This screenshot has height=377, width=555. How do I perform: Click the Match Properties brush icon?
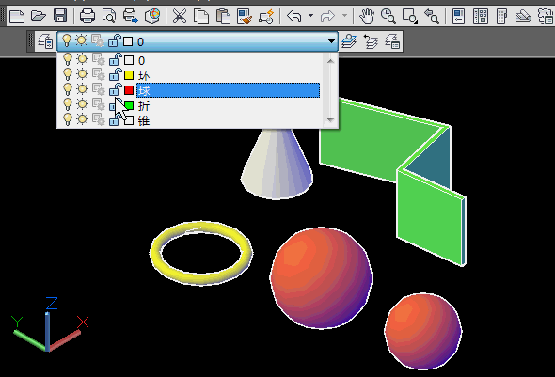[245, 16]
